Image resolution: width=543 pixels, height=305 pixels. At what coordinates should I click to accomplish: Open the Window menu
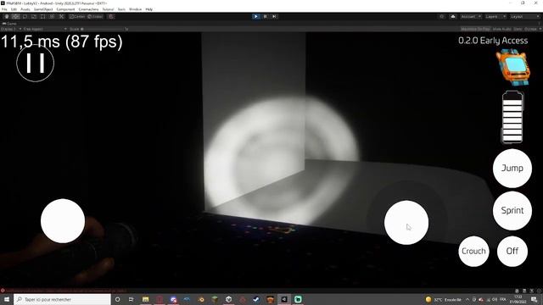pyautogui.click(x=135, y=9)
